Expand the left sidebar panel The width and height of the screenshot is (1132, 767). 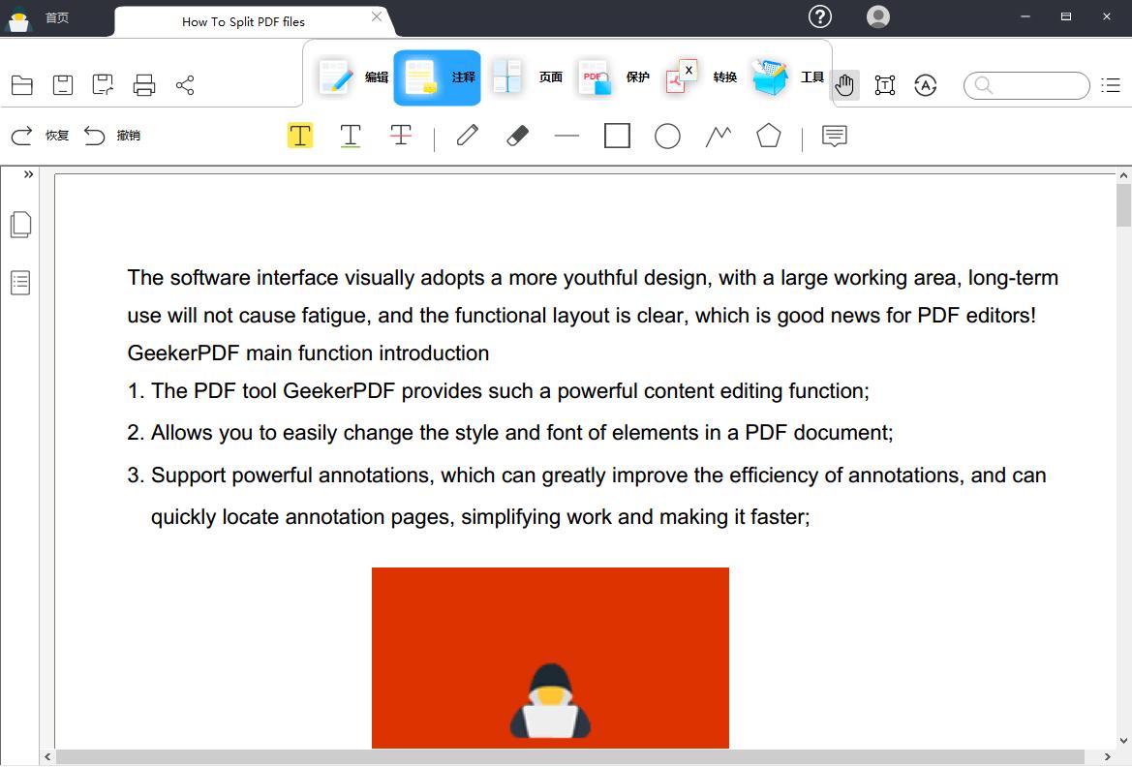point(28,174)
